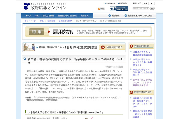Screen dimensions: 179x119
Task: Open sidebar 新卒者・既卒者の皆さんへ link
Action: tap(142, 82)
